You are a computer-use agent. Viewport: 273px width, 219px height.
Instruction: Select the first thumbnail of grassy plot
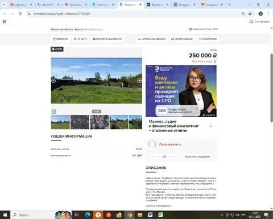coord(60,122)
